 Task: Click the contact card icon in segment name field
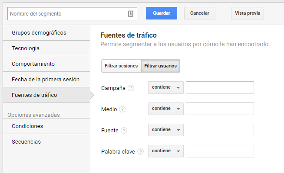(131, 14)
